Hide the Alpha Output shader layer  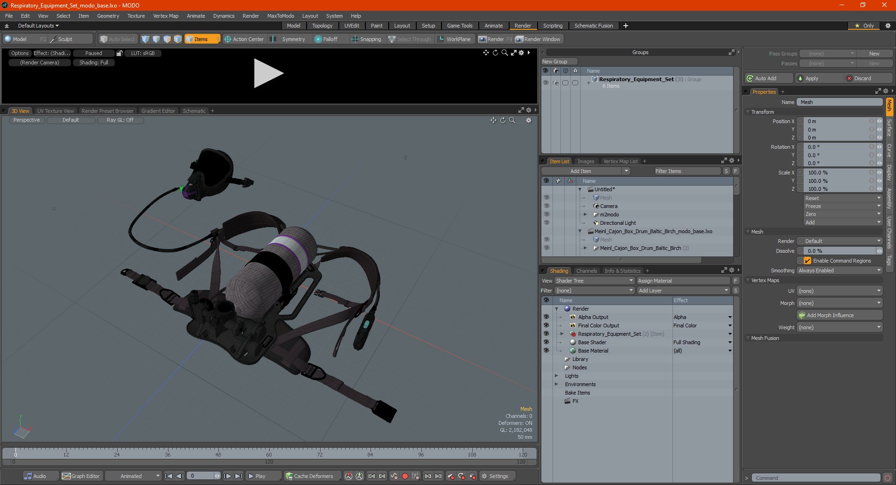coord(546,317)
